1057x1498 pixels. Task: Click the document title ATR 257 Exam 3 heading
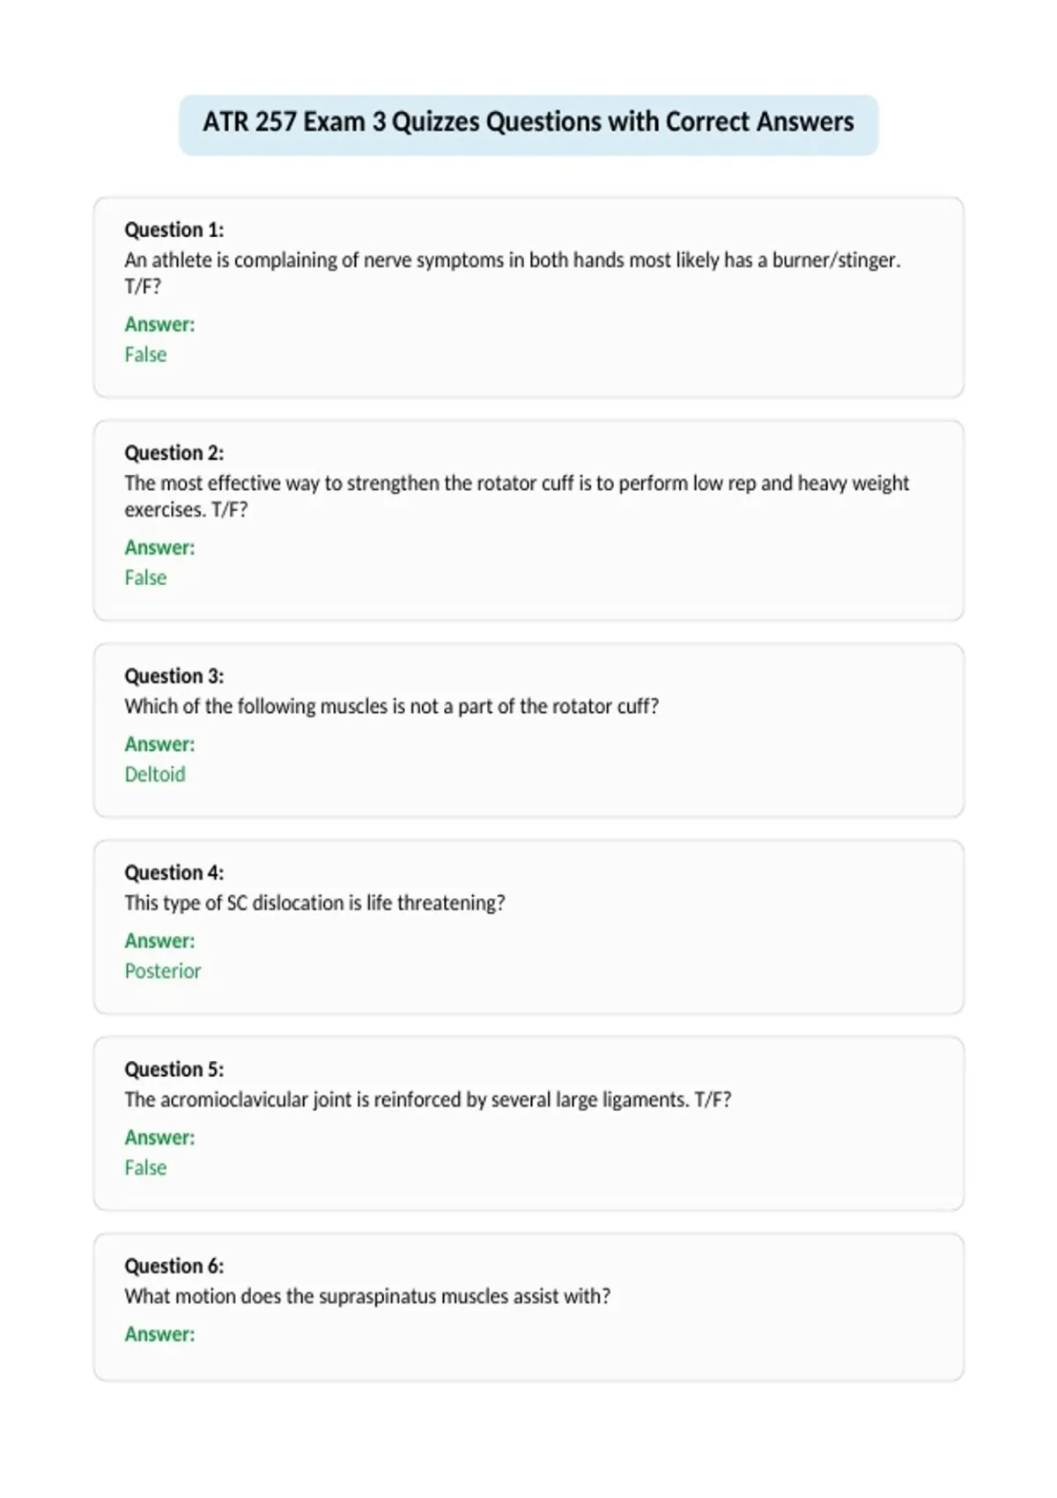coord(528,122)
